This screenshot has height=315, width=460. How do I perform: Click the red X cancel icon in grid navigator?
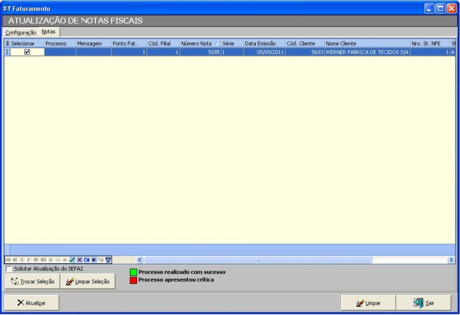click(x=79, y=260)
